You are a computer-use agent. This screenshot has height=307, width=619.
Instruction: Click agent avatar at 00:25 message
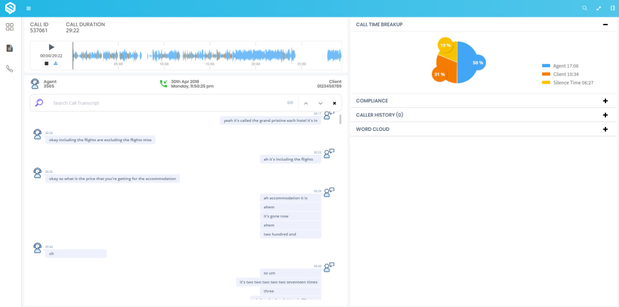(x=37, y=173)
